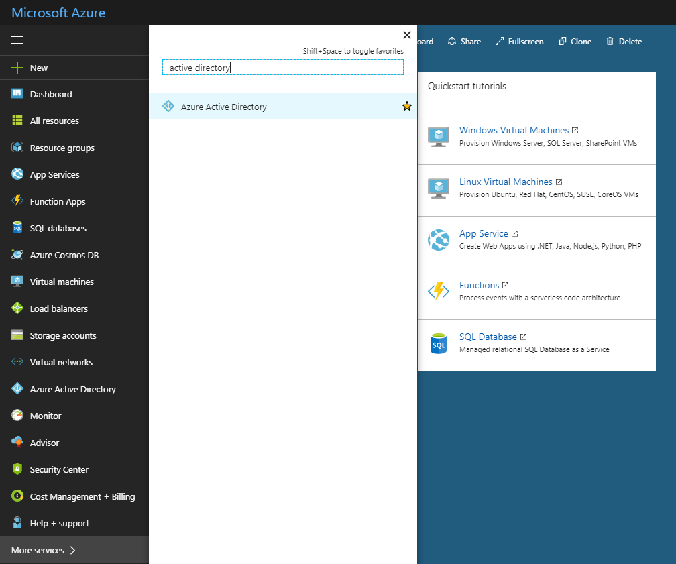Click 'Provision Windows Server, SQL Server, SharePoint VMs' text
Screen dimensions: 676x564
548,143
